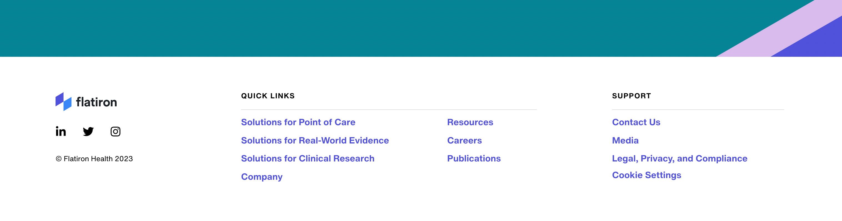This screenshot has height=221, width=842.
Task: Open the Company link
Action: (262, 177)
